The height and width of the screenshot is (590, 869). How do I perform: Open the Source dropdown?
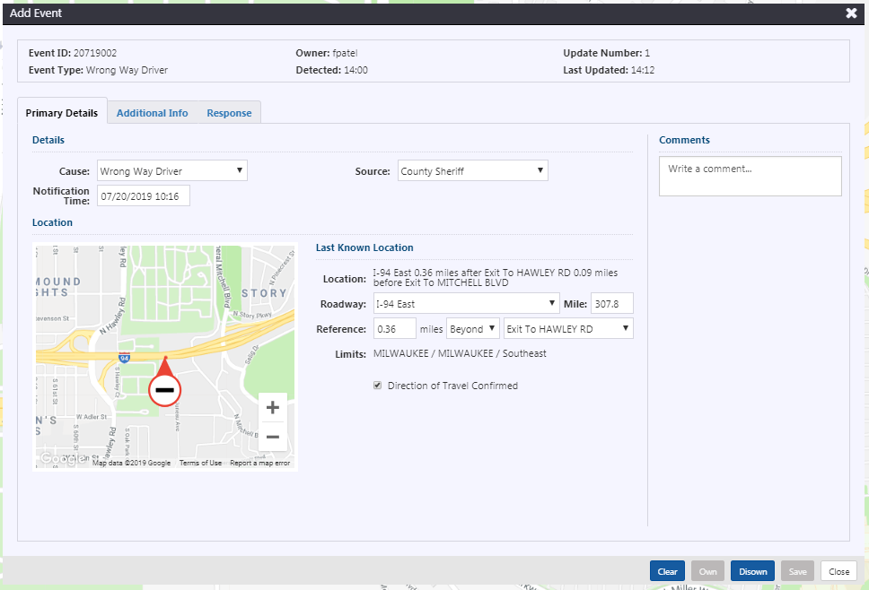pyautogui.click(x=473, y=171)
